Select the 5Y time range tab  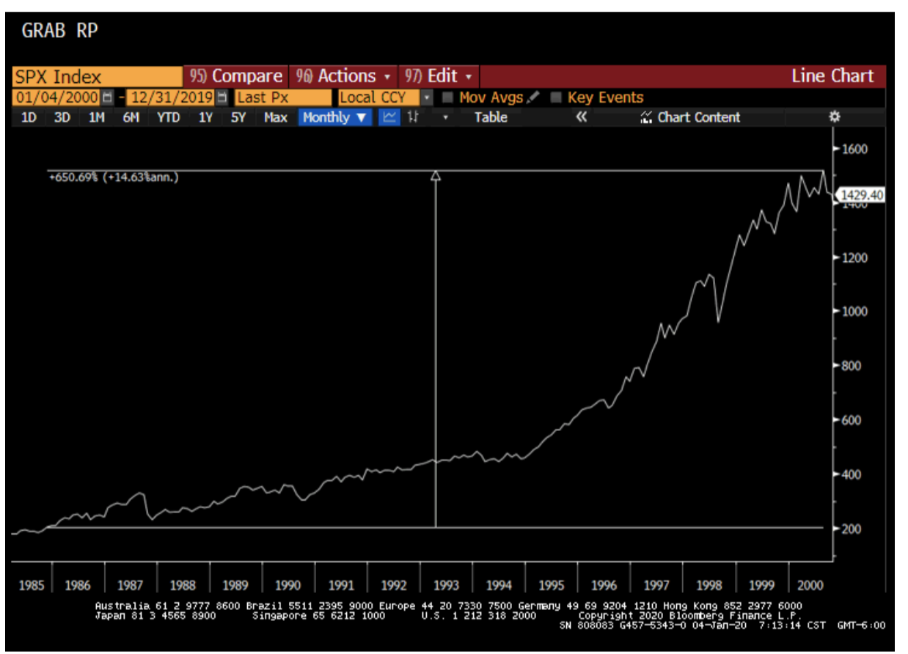point(238,117)
